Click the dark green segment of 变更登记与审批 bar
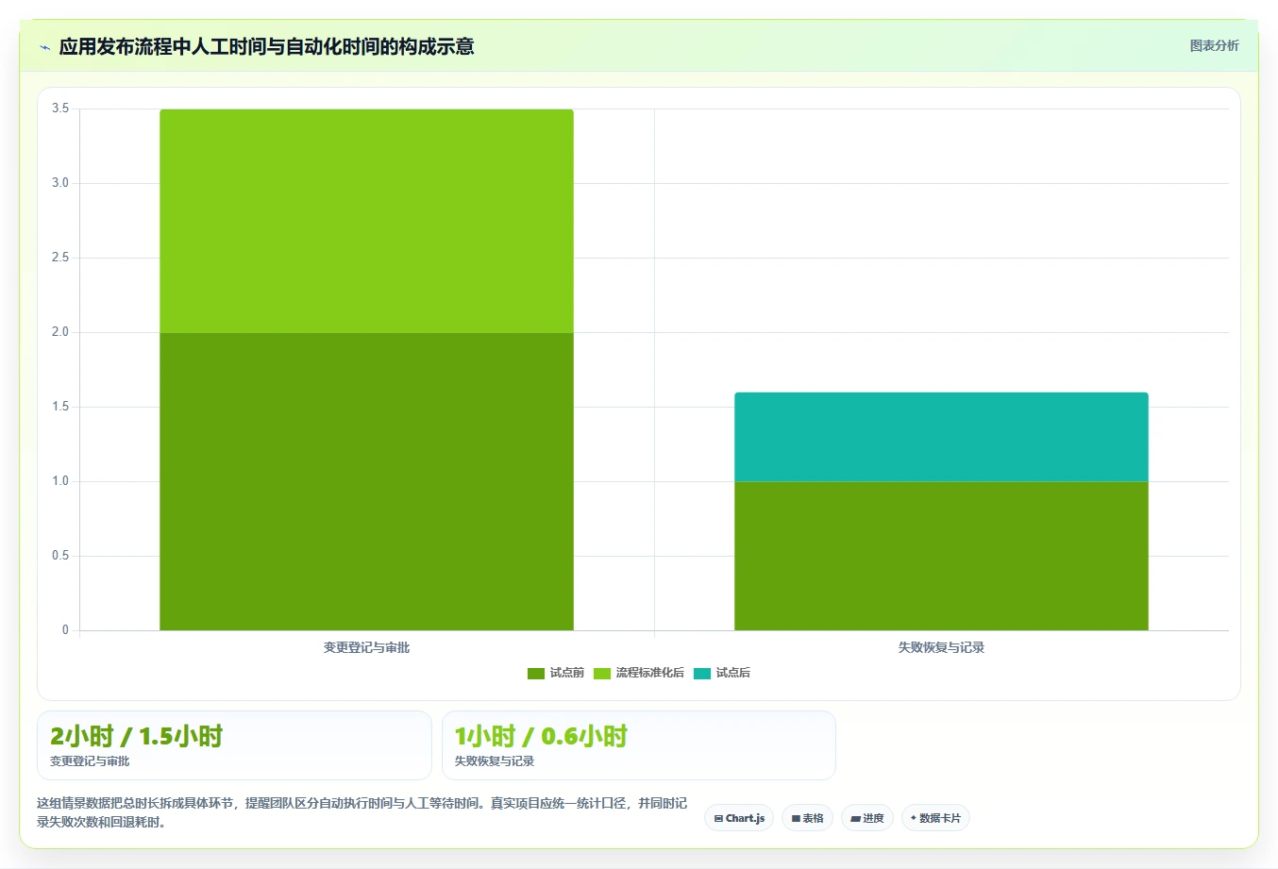The width and height of the screenshot is (1278, 869). [x=366, y=481]
